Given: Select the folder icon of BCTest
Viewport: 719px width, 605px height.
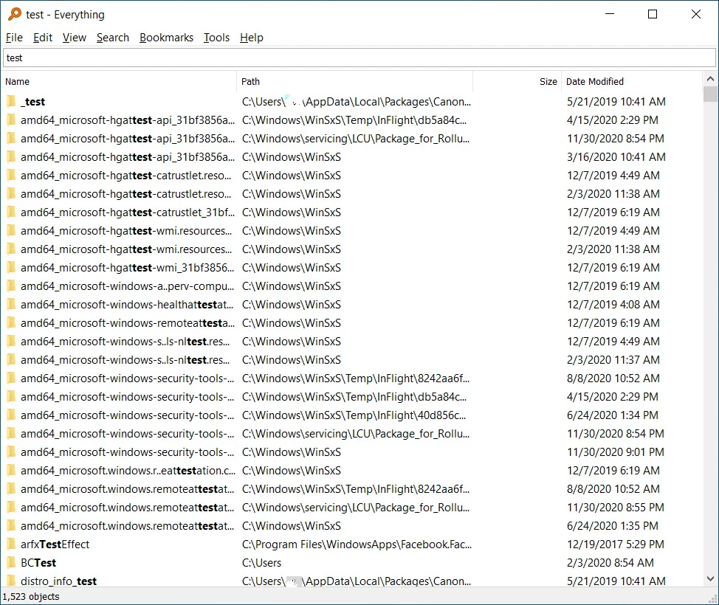Looking at the screenshot, I should point(12,562).
